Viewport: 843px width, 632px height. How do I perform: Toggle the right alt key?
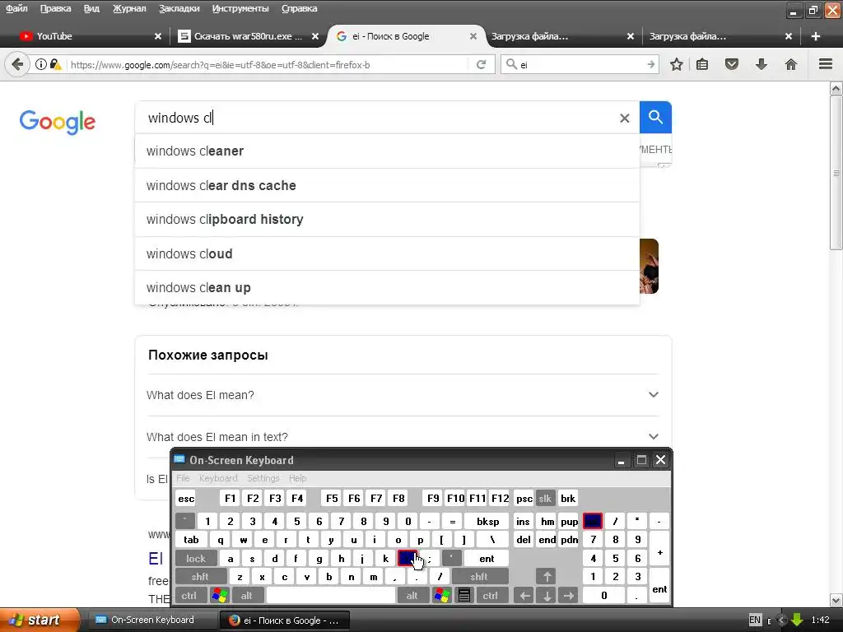click(412, 596)
